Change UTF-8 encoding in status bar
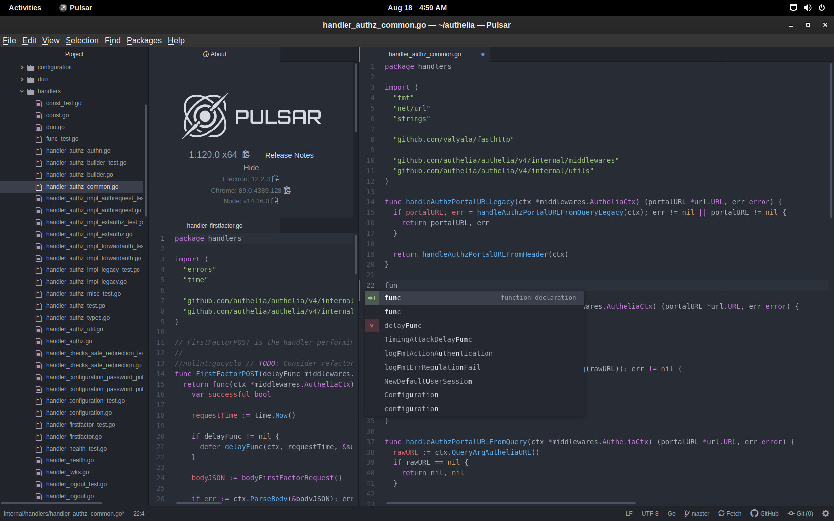This screenshot has width=834, height=521. pos(650,514)
